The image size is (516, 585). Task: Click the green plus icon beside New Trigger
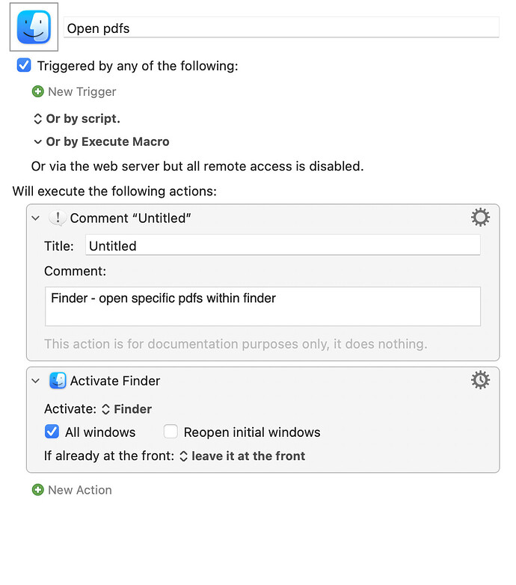click(37, 91)
